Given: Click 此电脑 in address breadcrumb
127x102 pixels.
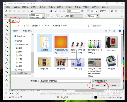Looking at the screenshot, I should click(35, 26).
